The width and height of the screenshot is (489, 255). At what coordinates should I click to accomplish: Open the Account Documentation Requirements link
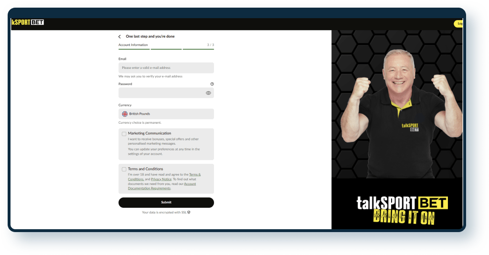162,186
